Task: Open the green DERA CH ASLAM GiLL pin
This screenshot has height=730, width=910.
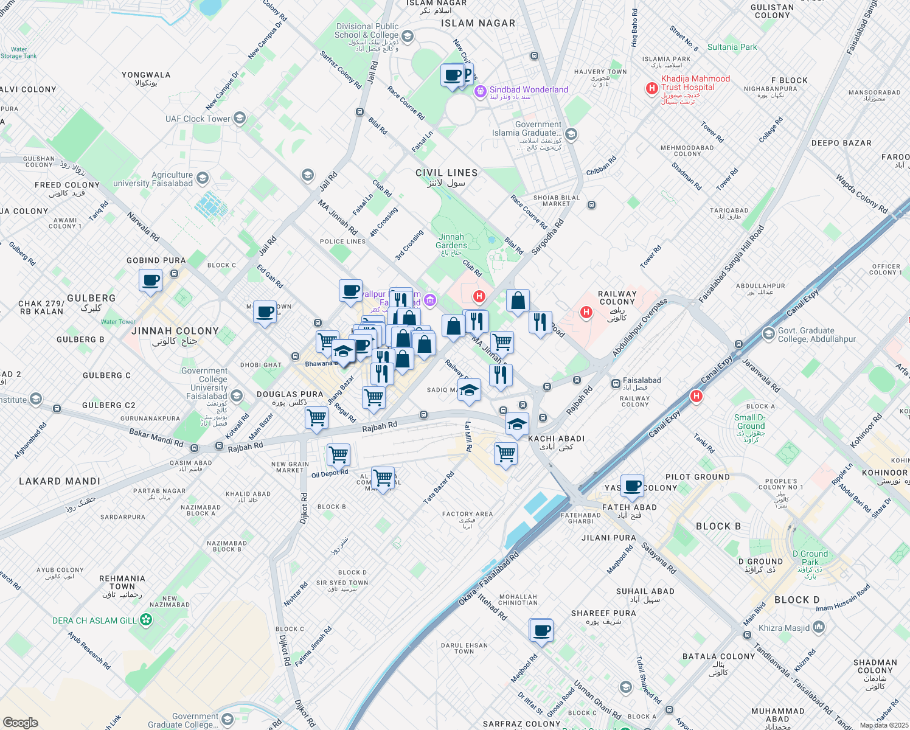Action: (145, 620)
